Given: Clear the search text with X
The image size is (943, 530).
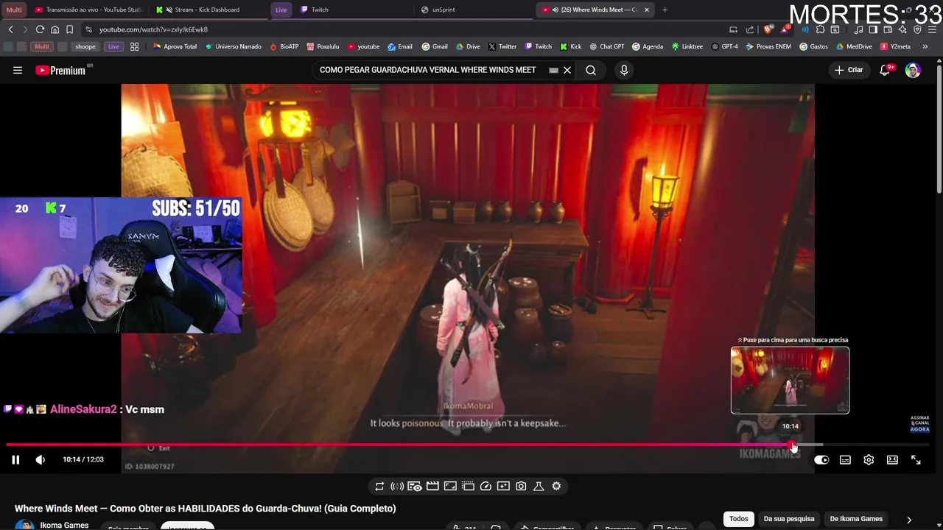Looking at the screenshot, I should 567,70.
